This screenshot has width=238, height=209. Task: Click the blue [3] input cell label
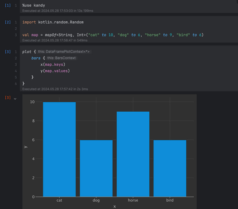point(8,52)
